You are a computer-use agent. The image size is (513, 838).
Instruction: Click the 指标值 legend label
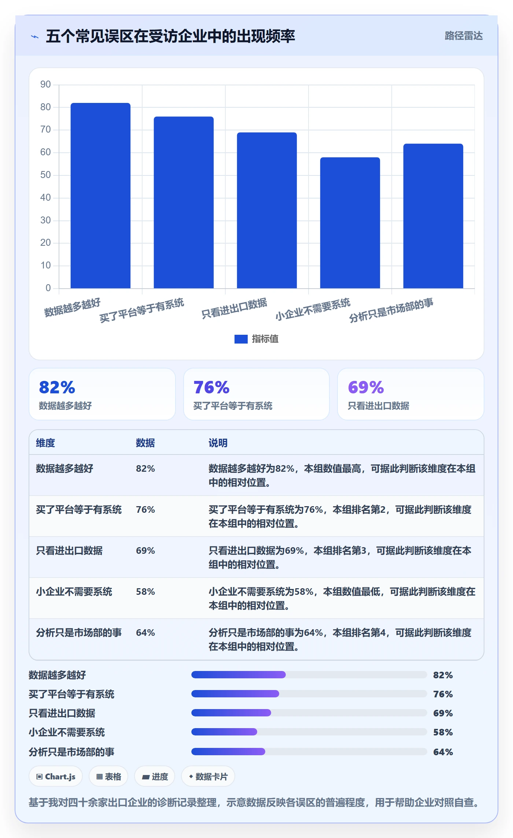click(265, 339)
